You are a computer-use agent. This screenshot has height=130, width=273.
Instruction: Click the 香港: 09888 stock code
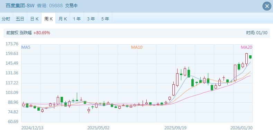(50, 6)
